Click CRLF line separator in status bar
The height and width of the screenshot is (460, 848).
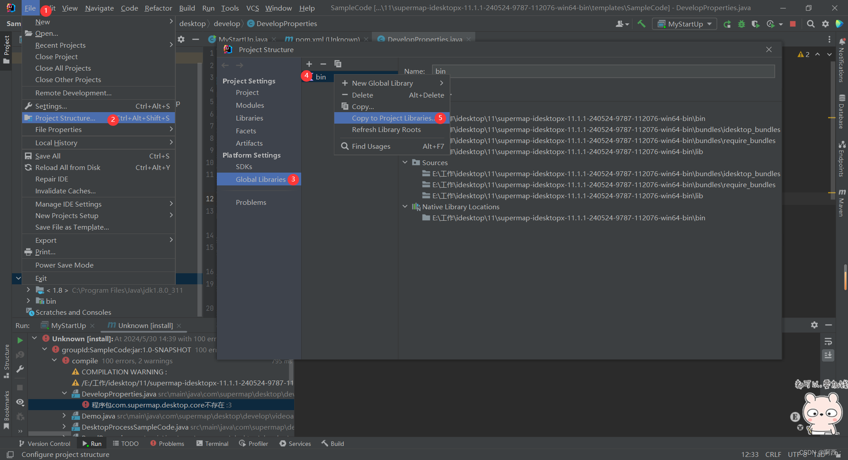(x=773, y=454)
